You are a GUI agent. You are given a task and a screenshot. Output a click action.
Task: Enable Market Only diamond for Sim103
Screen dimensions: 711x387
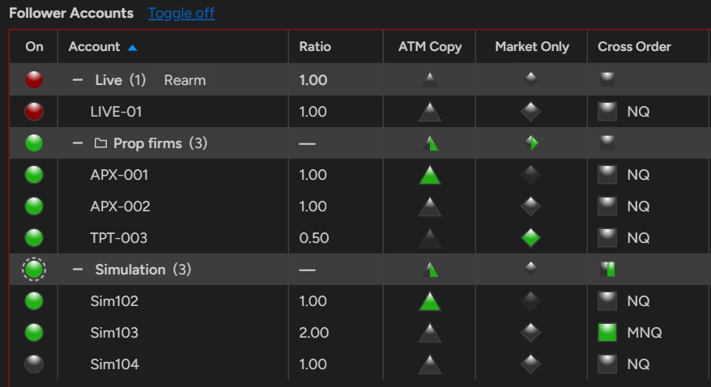click(530, 333)
